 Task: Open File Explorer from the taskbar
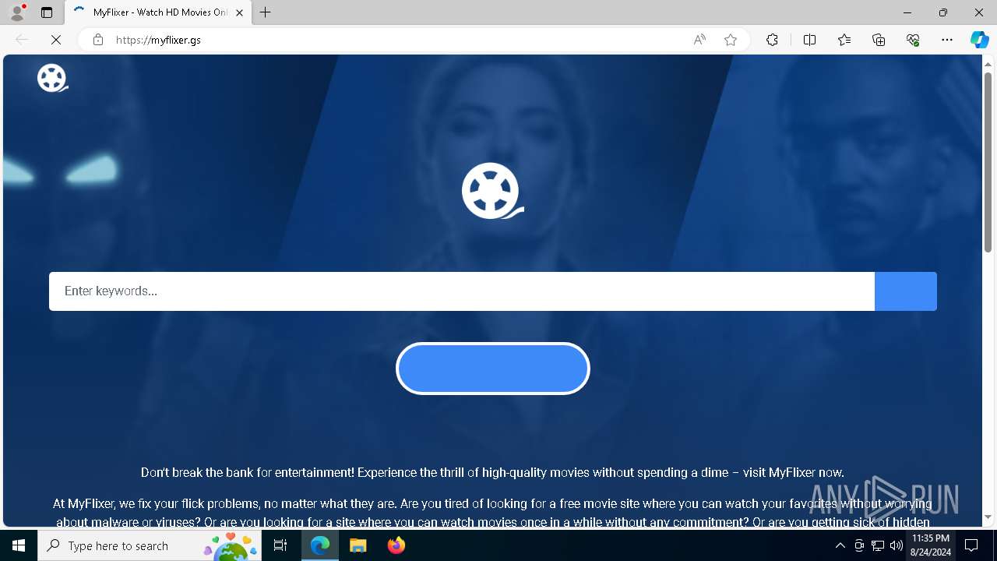(358, 545)
